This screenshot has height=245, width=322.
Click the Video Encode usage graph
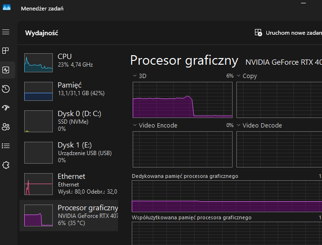183,149
